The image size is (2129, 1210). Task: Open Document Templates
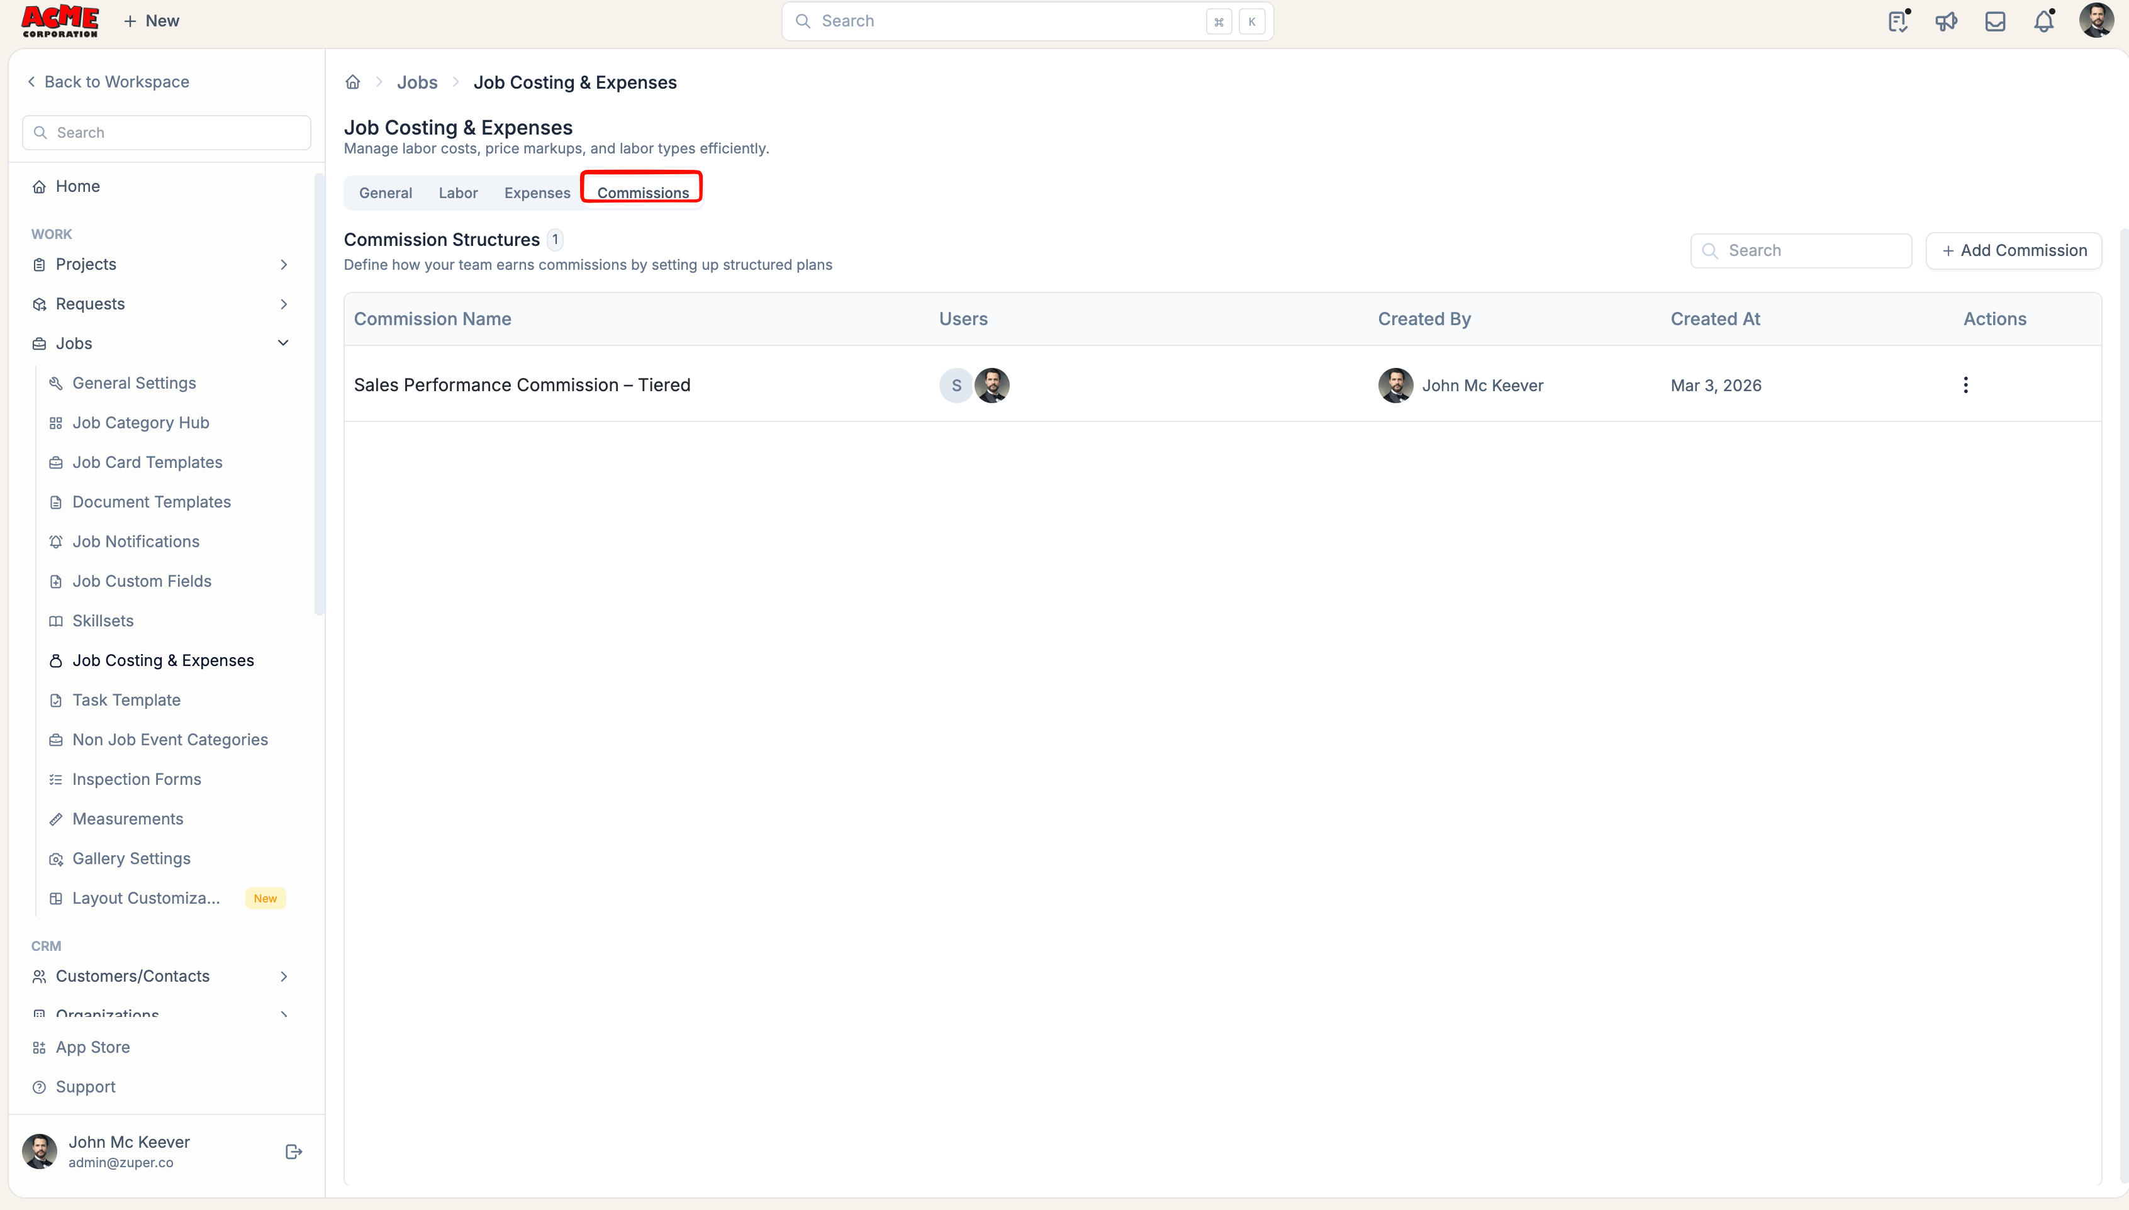point(151,502)
